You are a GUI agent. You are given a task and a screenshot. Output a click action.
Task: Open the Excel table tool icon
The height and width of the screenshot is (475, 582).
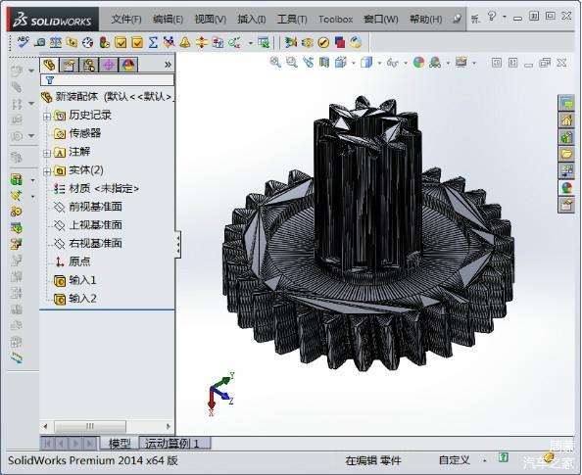pyautogui.click(x=264, y=43)
